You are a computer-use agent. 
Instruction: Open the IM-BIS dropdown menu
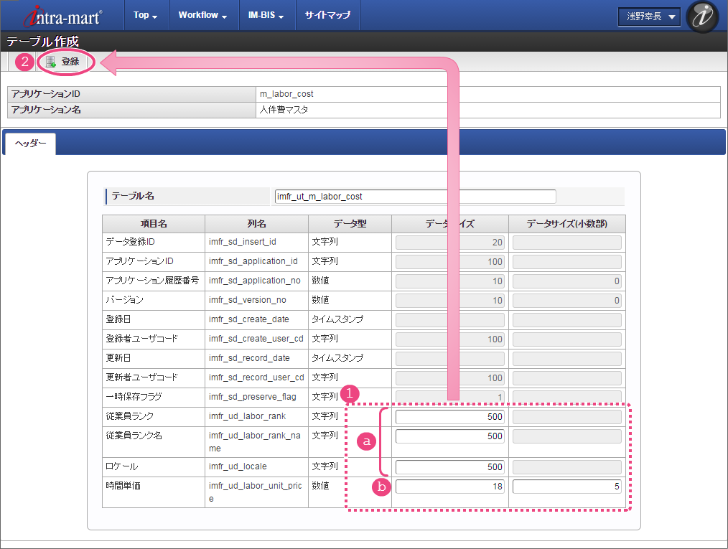(x=266, y=15)
